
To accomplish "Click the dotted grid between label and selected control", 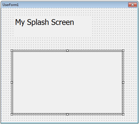I will [69, 43].
